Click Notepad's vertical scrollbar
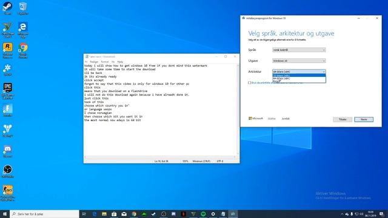 coord(238,110)
